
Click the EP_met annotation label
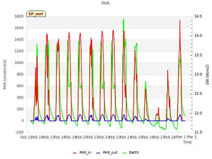36,14
